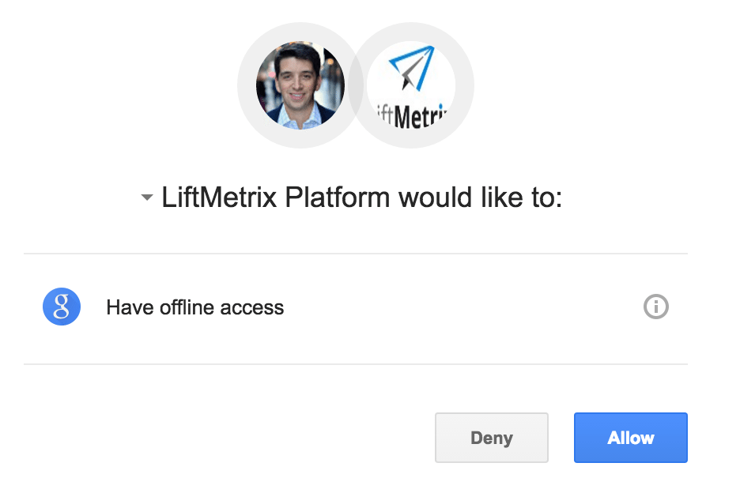The width and height of the screenshot is (740, 493).
Task: Click the gray ring around the LiftMetrix logo
Action: tap(465, 85)
